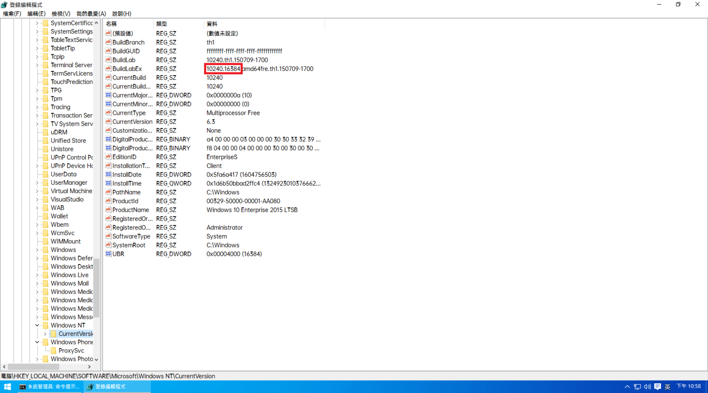This screenshot has height=393, width=708.
Task: Open the 檢視(V) menu
Action: (61, 14)
